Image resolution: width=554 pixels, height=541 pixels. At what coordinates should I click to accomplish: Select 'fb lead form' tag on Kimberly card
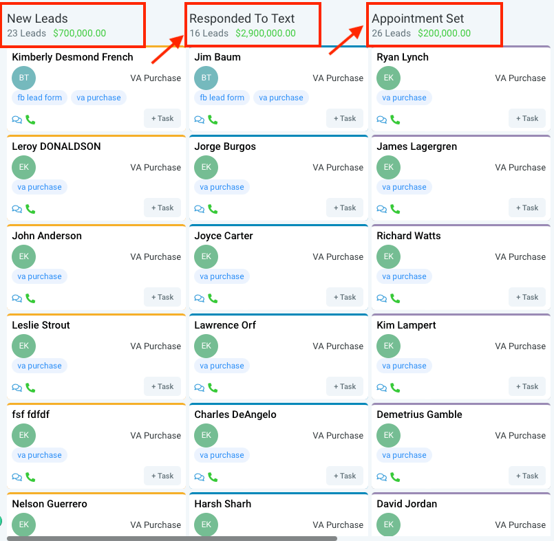(x=40, y=98)
